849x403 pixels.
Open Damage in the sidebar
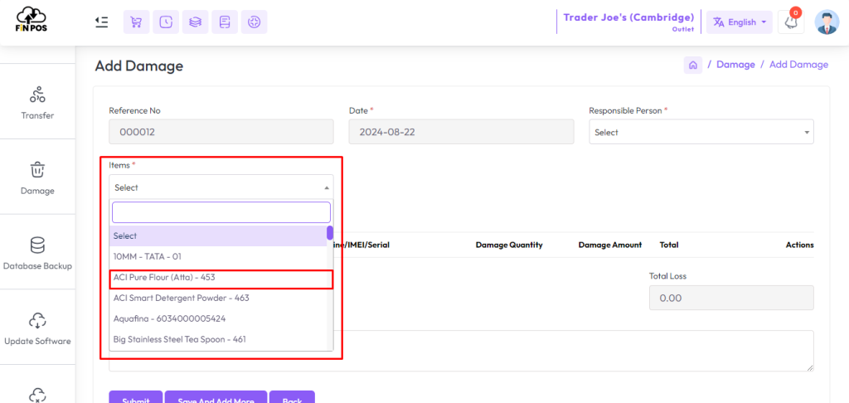[x=37, y=177]
